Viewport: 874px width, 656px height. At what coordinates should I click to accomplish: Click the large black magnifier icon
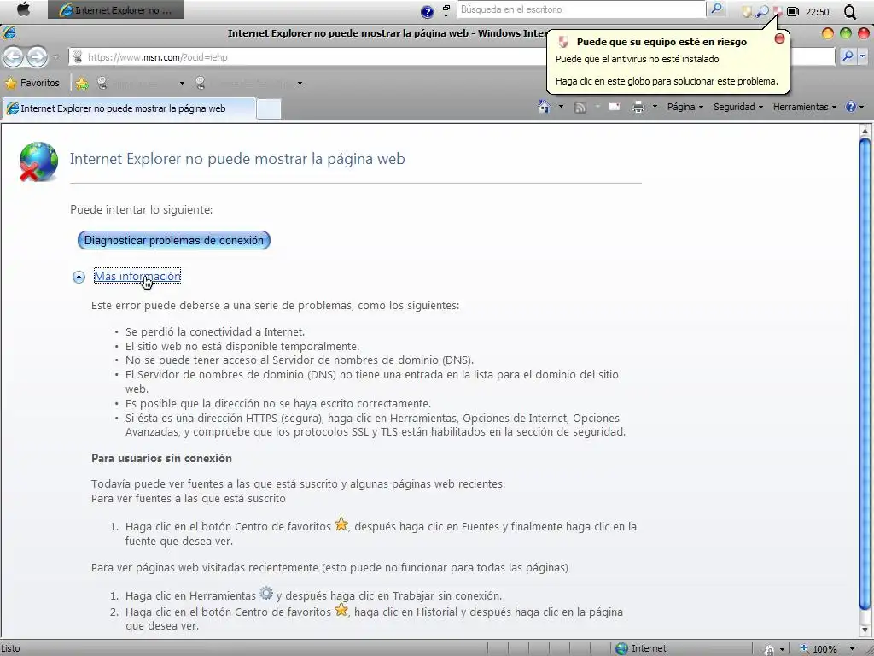tap(850, 12)
